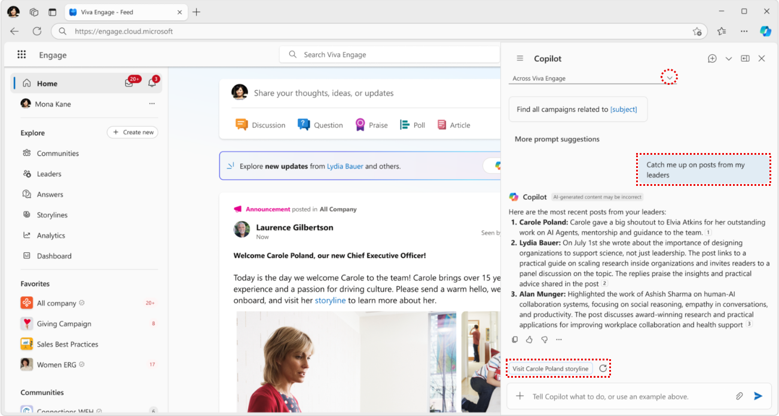Click the paperclip attach icon
Viewport: 779px width, 416px height.
740,396
